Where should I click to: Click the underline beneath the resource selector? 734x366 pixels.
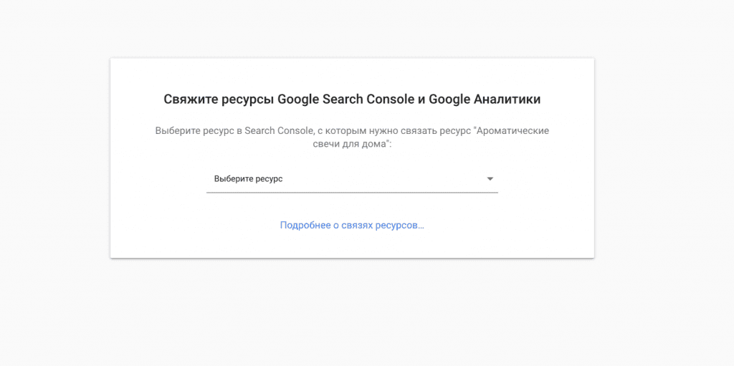point(351,193)
